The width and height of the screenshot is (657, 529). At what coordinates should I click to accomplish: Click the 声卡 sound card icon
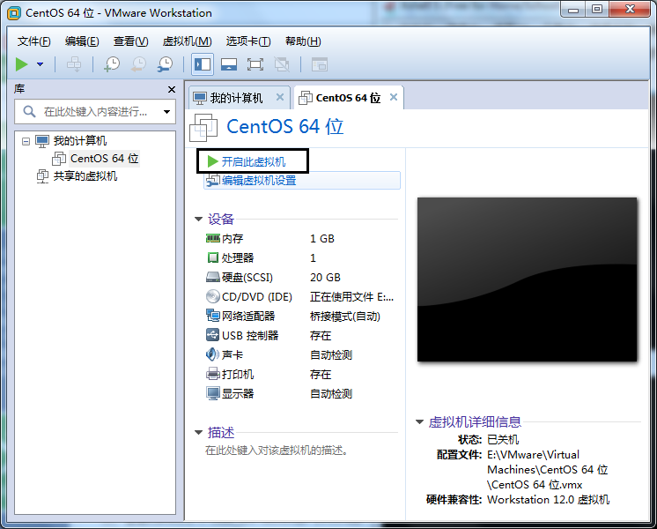click(x=212, y=354)
